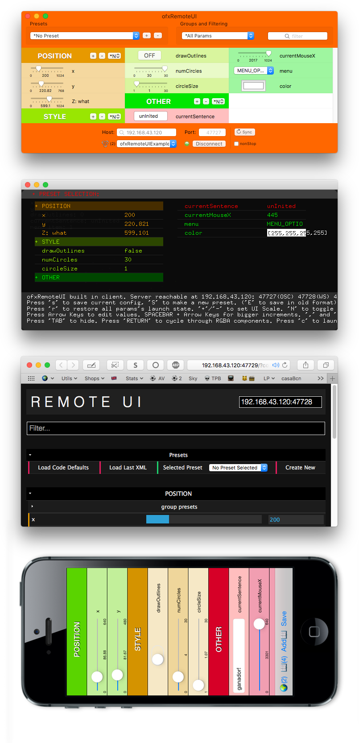
Task: Click the minus icon in STYLE group header
Action: pos(102,116)
